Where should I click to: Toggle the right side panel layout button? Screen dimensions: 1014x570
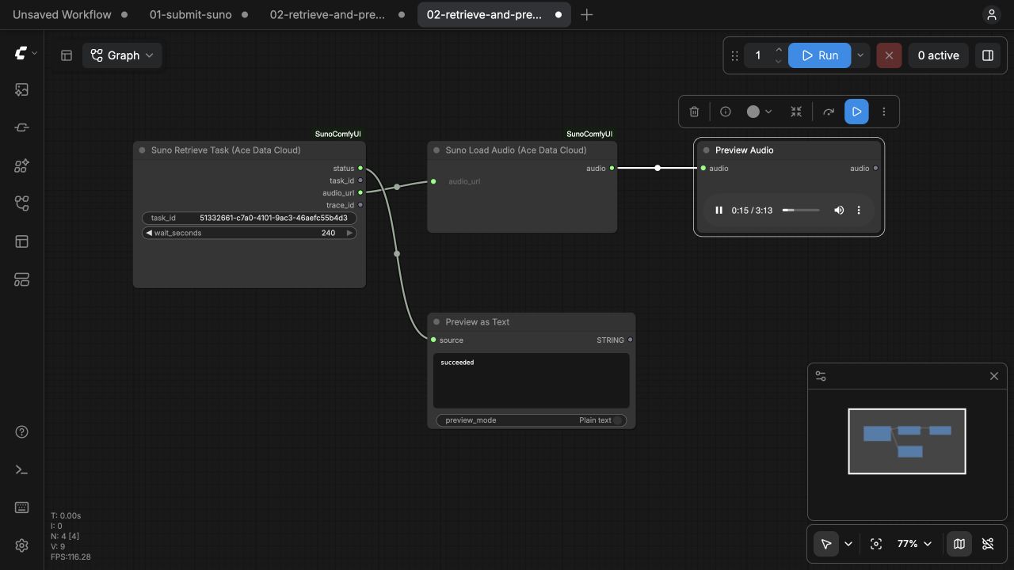coord(988,55)
